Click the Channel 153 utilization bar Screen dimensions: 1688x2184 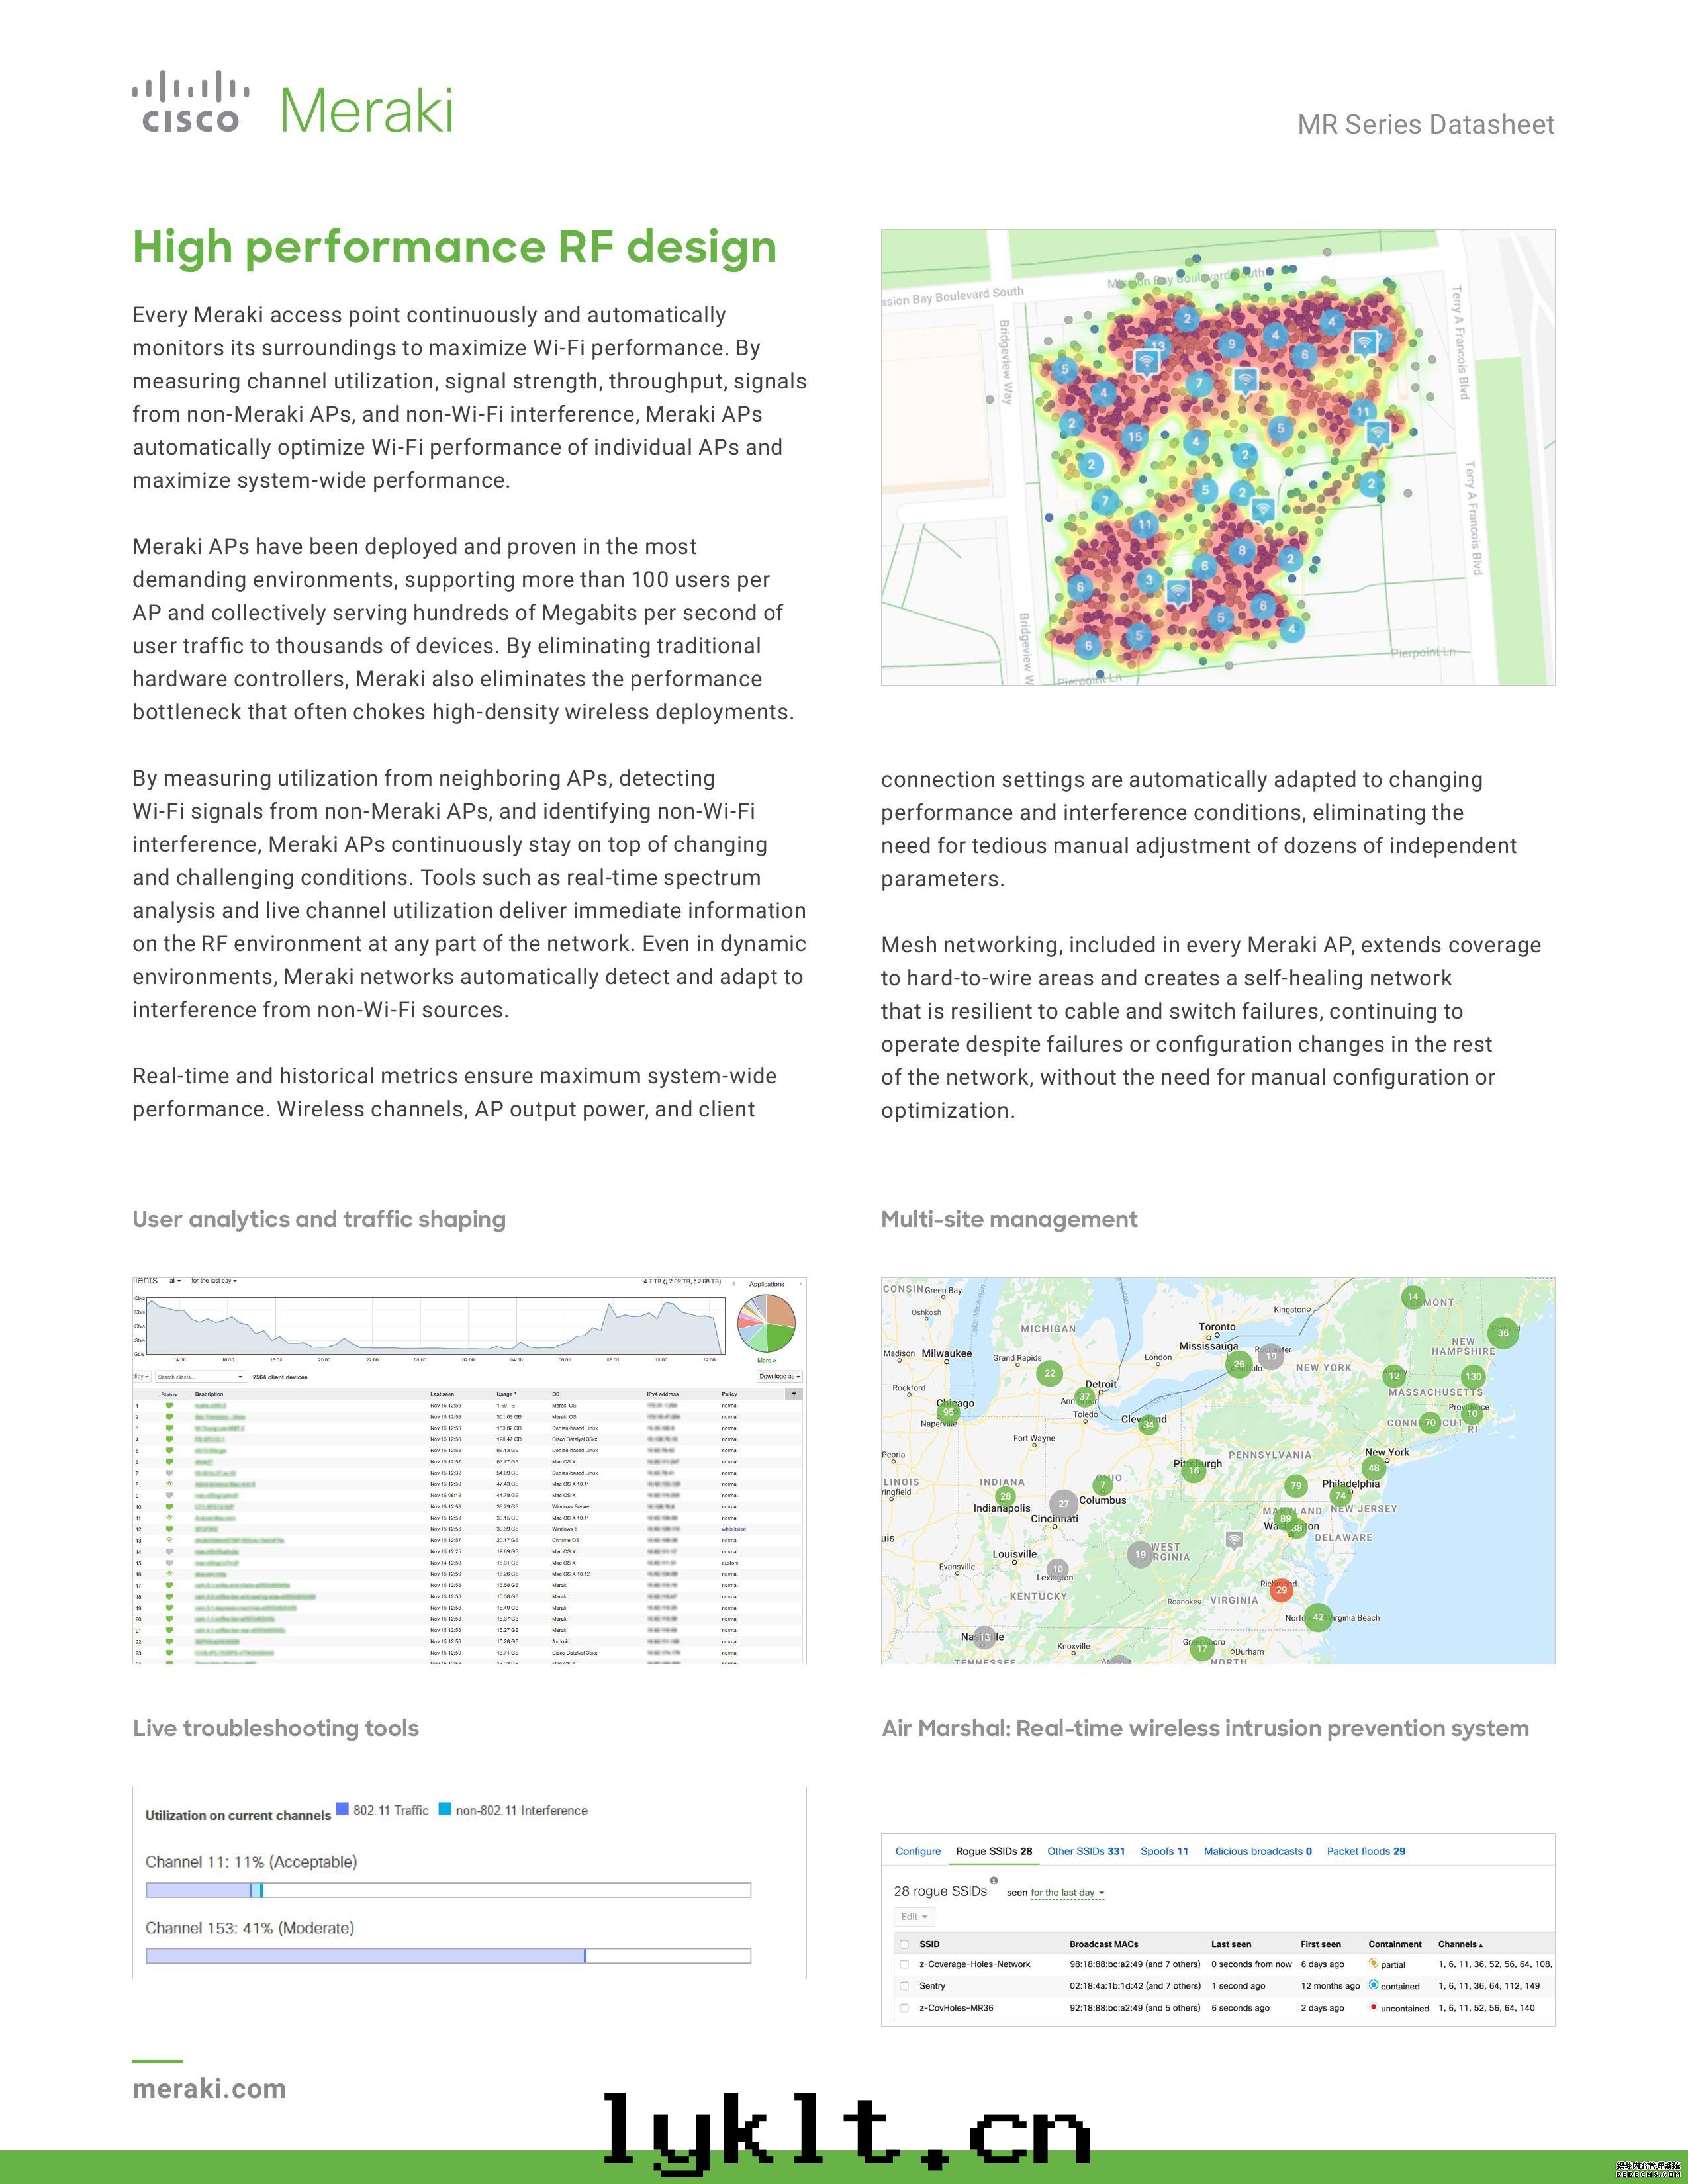pyautogui.click(x=448, y=1956)
